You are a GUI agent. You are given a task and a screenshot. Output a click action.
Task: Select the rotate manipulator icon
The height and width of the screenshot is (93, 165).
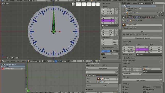pyautogui.click(x=58, y=61)
